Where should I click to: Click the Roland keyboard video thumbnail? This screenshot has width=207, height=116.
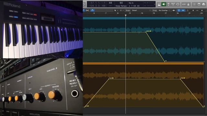(x=41, y=29)
